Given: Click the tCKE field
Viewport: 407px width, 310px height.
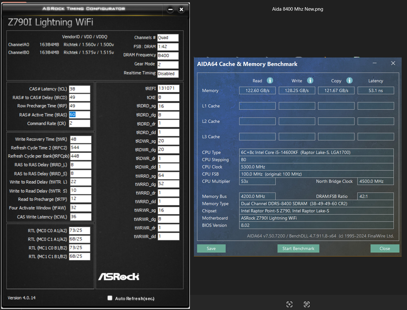Looking at the screenshot, I should (168, 97).
